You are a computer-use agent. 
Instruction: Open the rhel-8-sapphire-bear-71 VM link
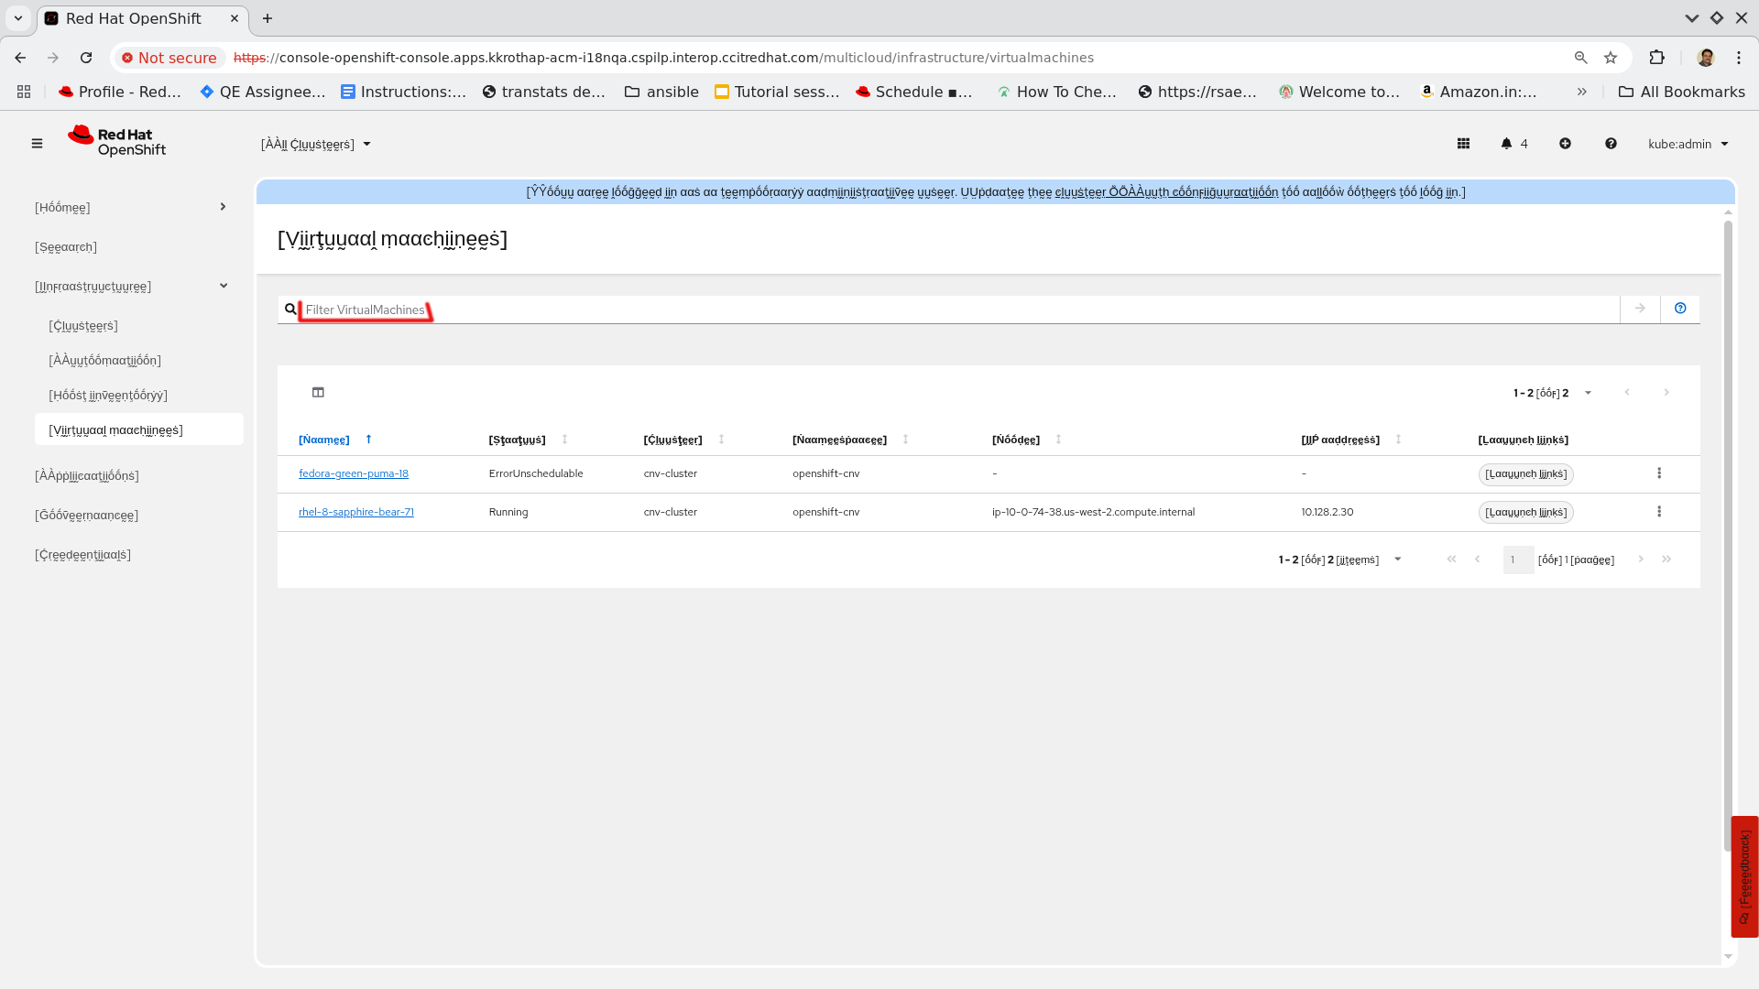pyautogui.click(x=355, y=512)
